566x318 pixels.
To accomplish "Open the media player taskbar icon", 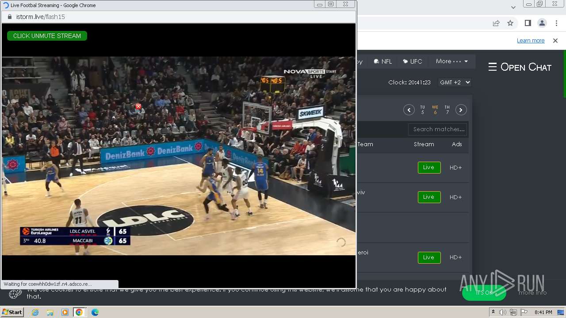I will (65, 312).
